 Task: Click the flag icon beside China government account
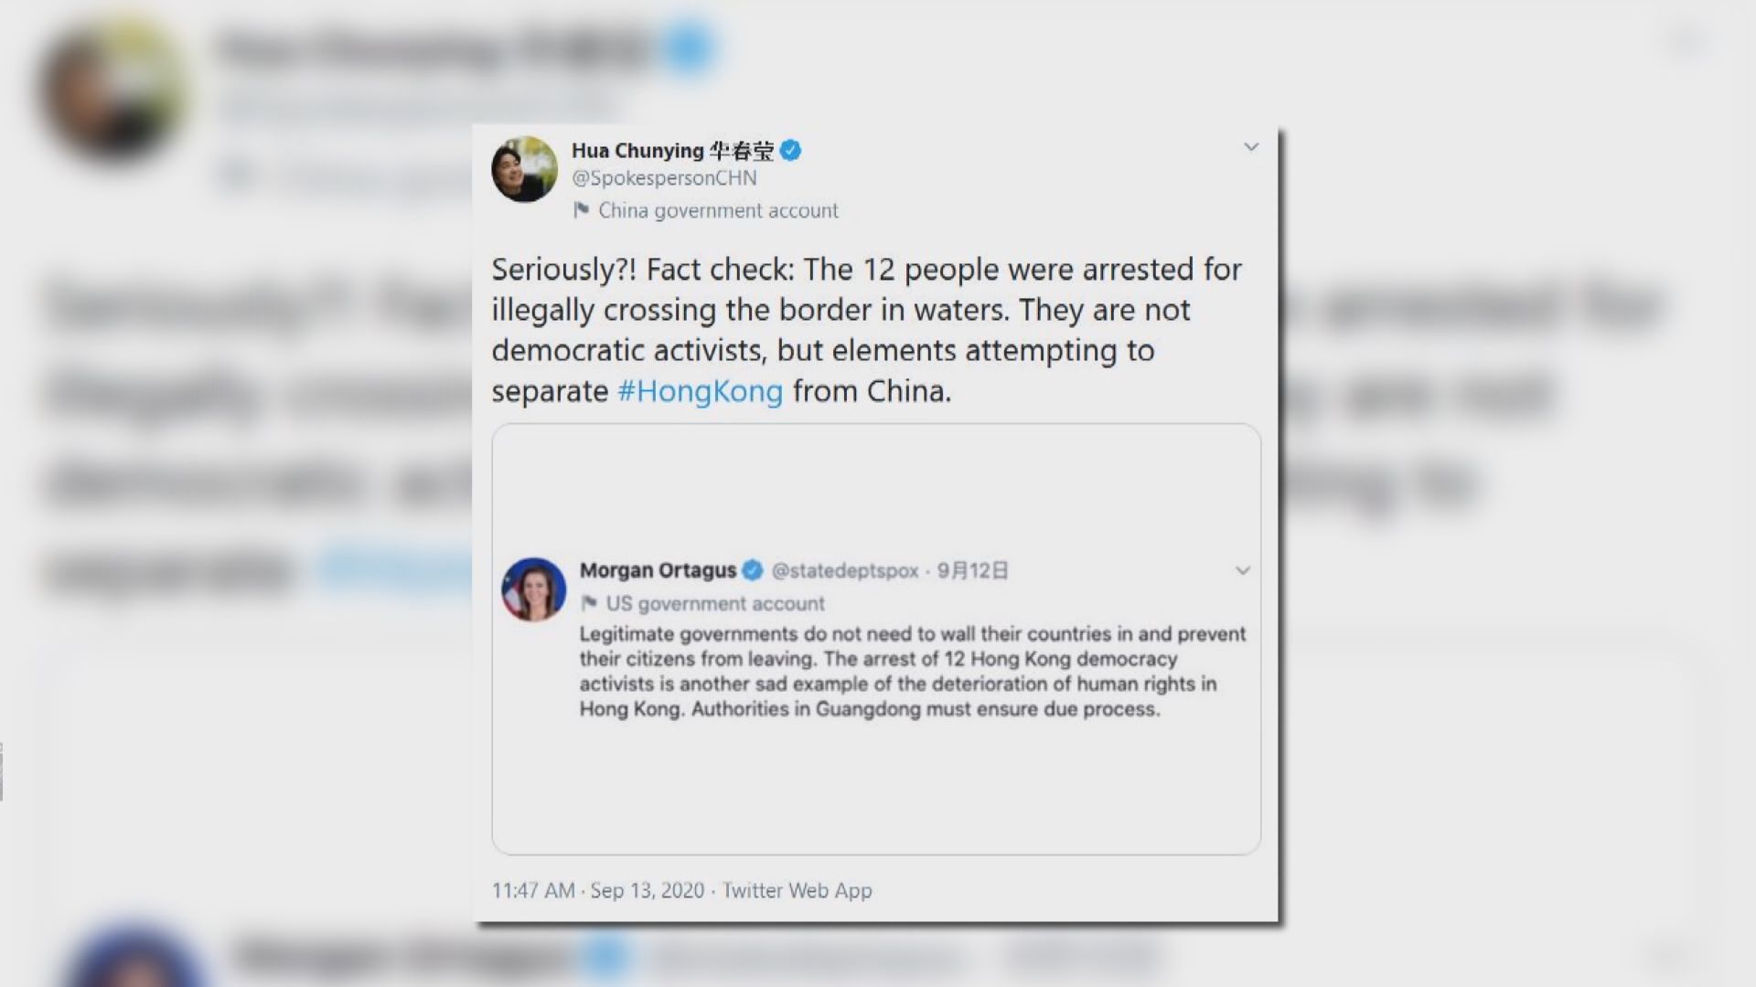coord(581,210)
